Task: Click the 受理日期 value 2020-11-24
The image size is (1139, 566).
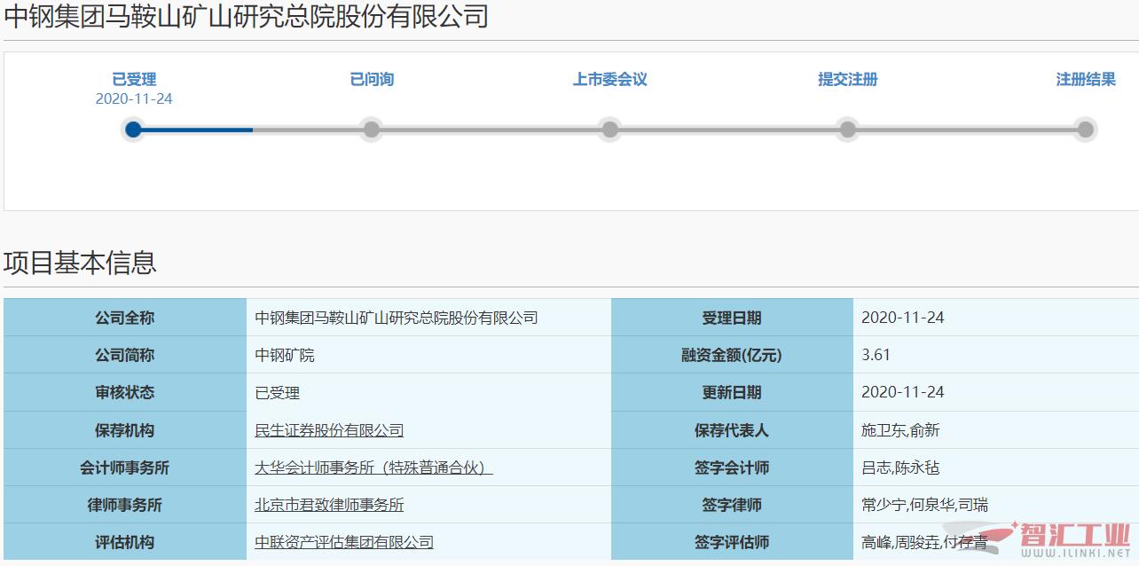Action: click(903, 318)
